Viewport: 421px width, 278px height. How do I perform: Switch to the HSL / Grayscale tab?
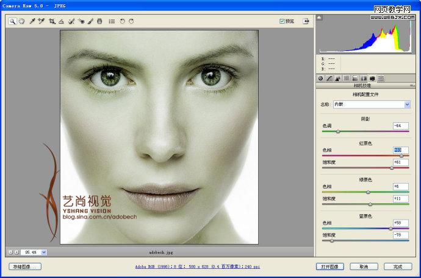347,78
